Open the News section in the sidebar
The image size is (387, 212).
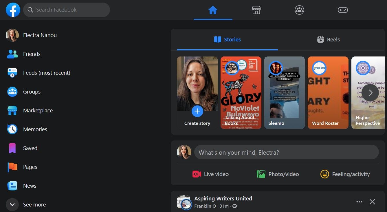30,186
